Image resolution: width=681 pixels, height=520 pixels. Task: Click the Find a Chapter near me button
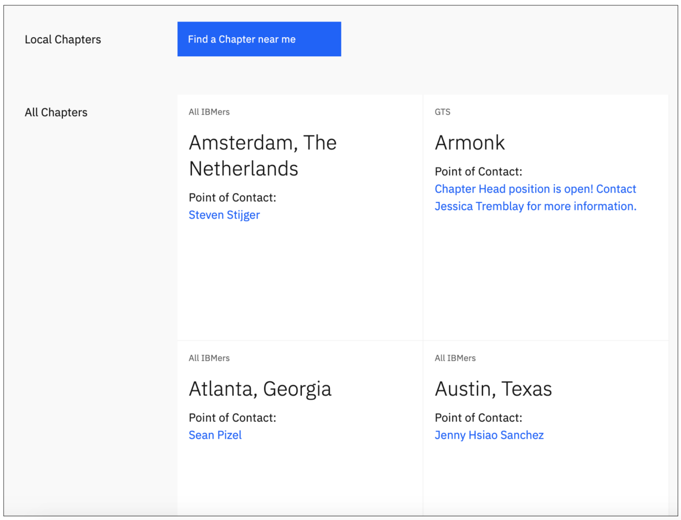(259, 39)
